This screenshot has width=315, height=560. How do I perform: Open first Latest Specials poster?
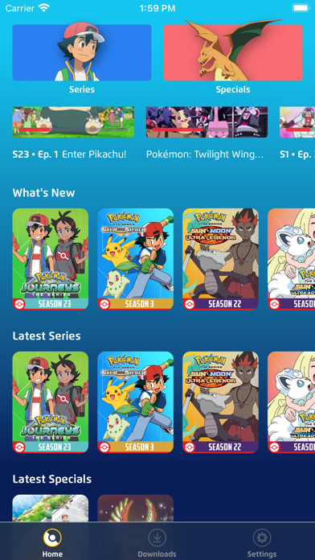click(x=51, y=509)
